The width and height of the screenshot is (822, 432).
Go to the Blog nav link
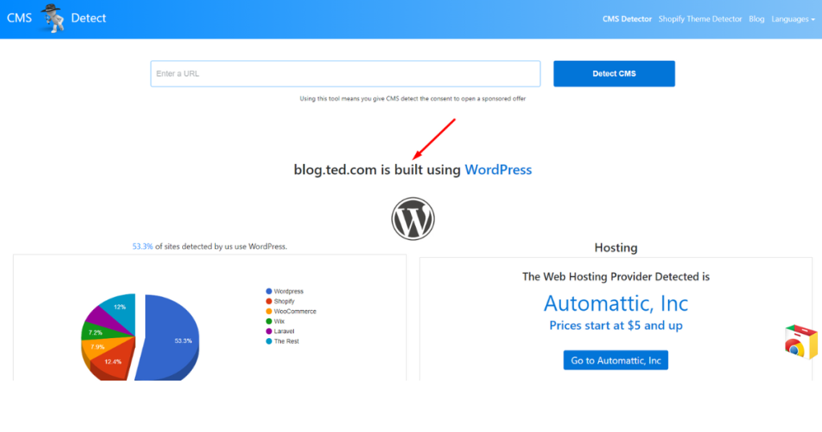[756, 19]
